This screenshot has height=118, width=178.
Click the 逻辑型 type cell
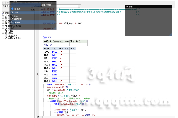coord(54,52)
